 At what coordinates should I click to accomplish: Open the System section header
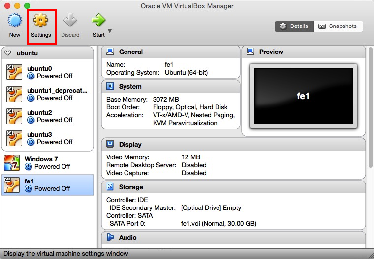tap(130, 86)
